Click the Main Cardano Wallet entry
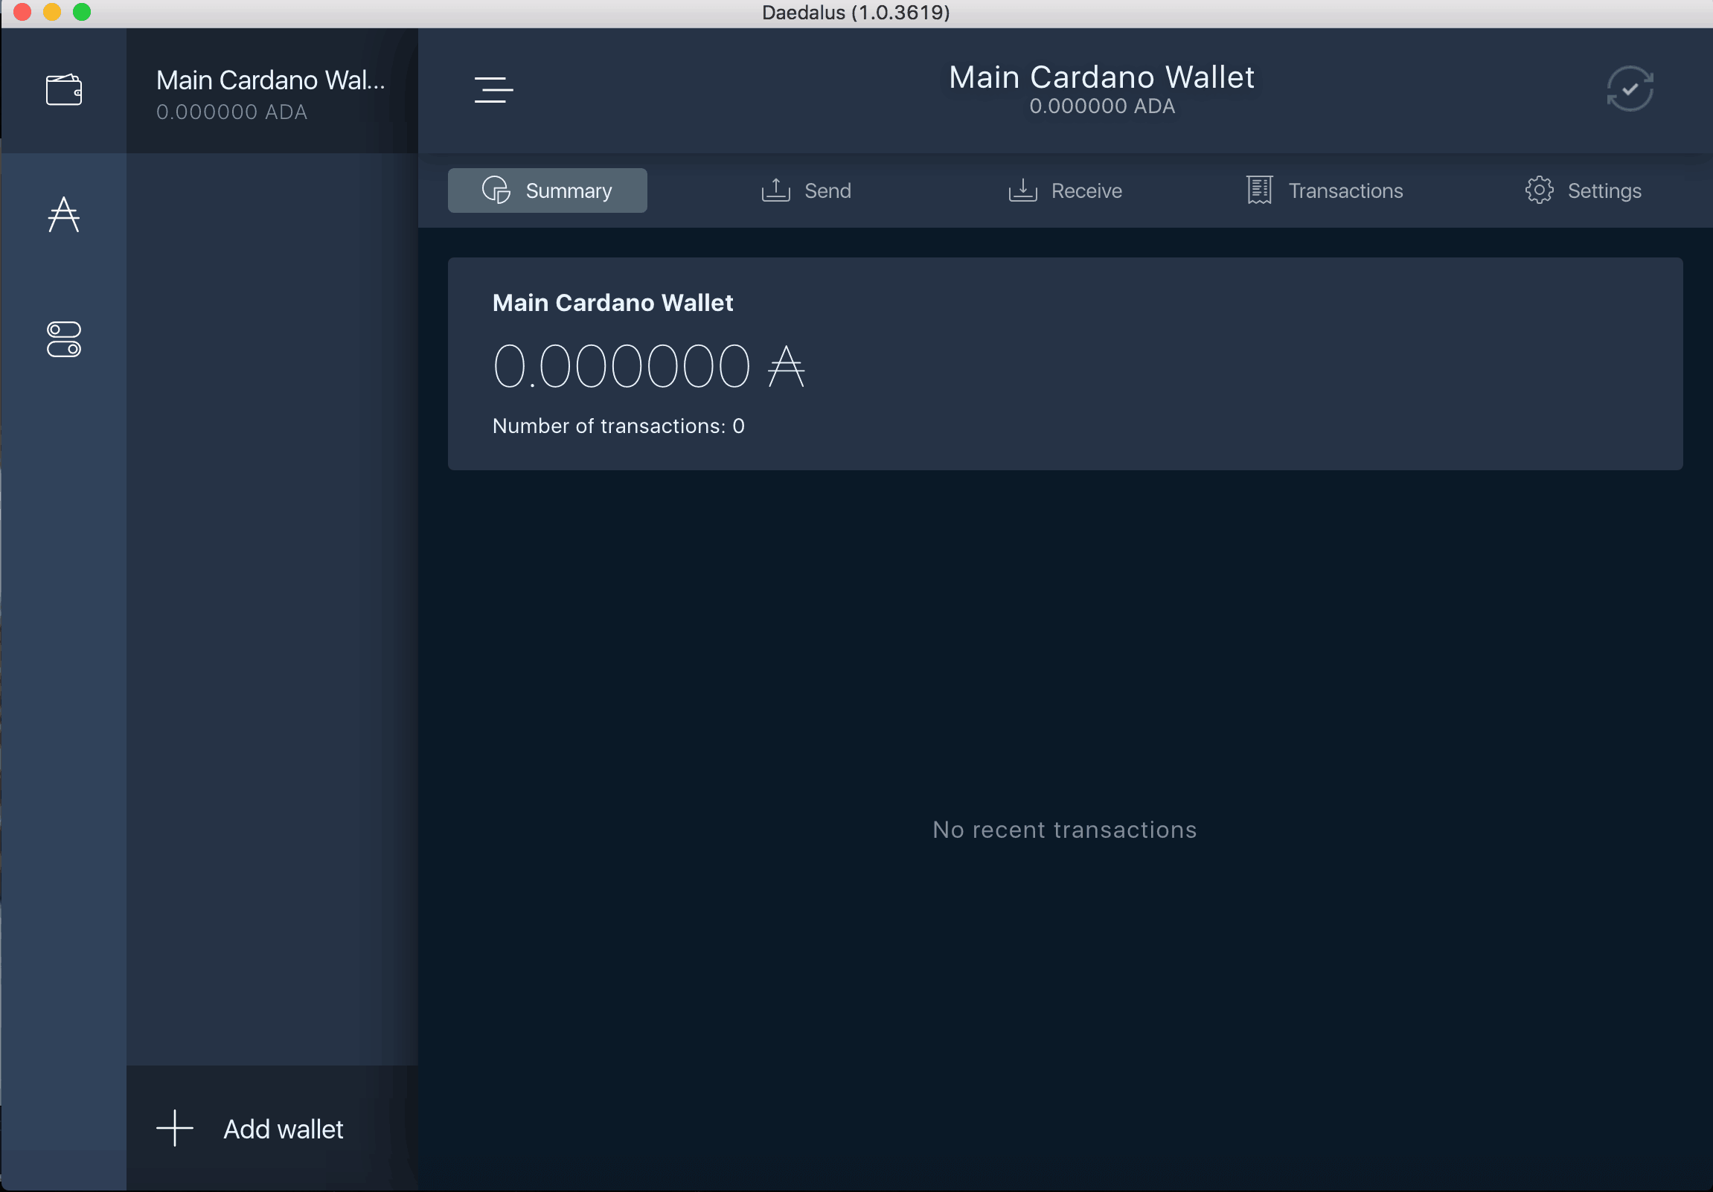Screen dimensions: 1713x1192 271,91
